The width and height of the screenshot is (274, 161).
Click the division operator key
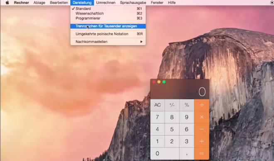pos(202,105)
